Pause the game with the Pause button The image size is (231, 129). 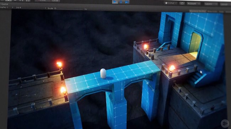click(x=121, y=2)
